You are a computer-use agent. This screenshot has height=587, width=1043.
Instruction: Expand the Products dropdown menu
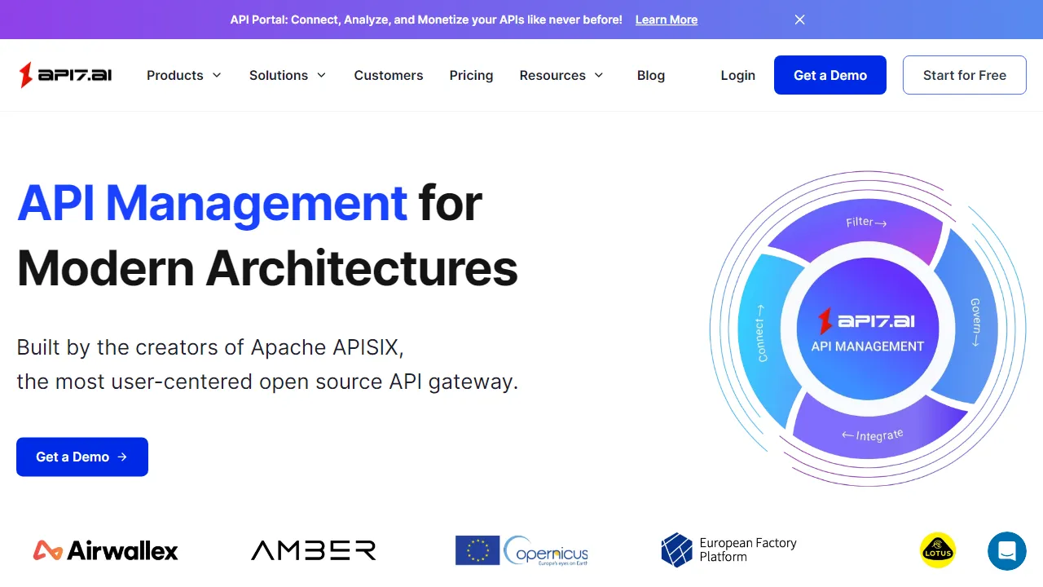coord(184,75)
